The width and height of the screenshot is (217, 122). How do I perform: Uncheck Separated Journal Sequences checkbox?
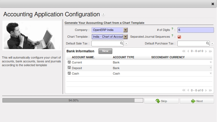click(x=179, y=37)
